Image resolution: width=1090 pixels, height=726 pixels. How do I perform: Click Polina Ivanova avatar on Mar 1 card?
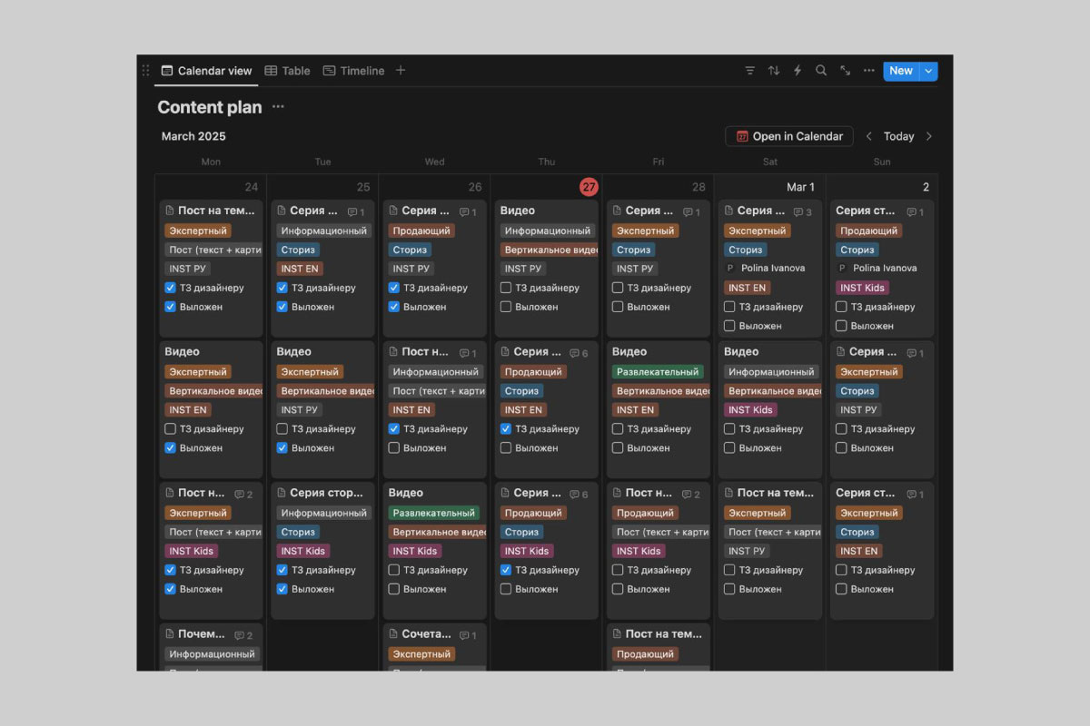coord(729,269)
